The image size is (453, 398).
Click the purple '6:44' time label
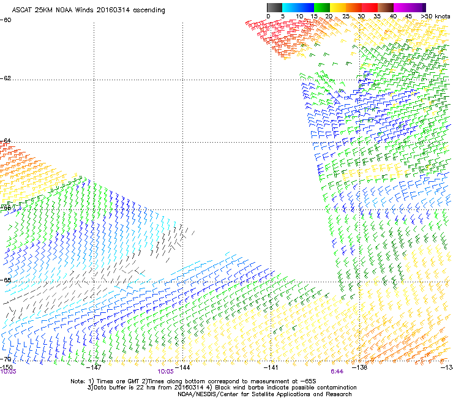[337, 372]
